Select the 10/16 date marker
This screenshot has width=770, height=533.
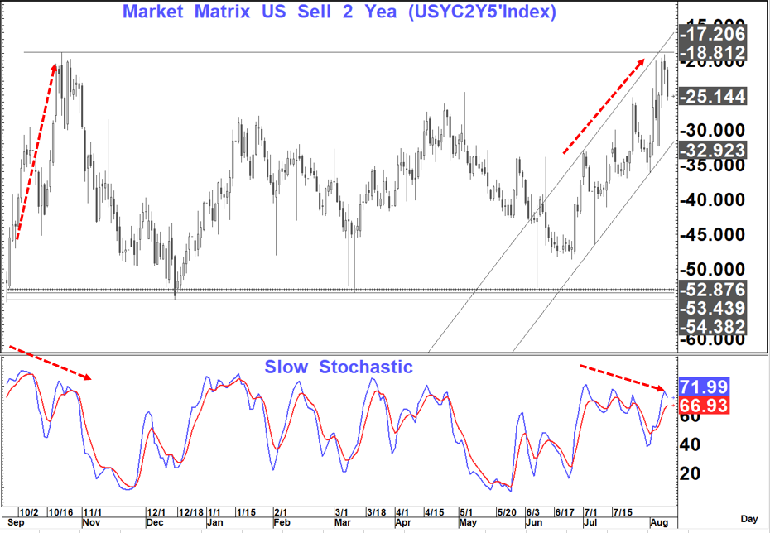60,512
